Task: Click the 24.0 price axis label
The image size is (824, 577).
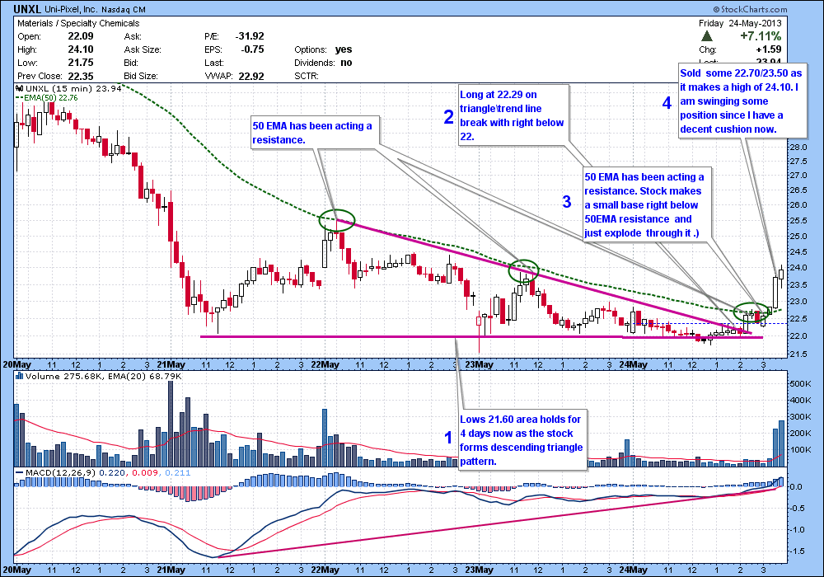Action: pyautogui.click(x=798, y=267)
